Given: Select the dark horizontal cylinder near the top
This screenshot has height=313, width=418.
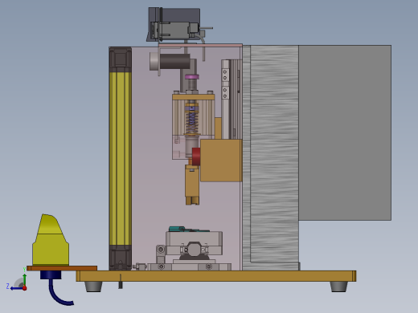Looking at the screenshot, I should click(x=175, y=62).
